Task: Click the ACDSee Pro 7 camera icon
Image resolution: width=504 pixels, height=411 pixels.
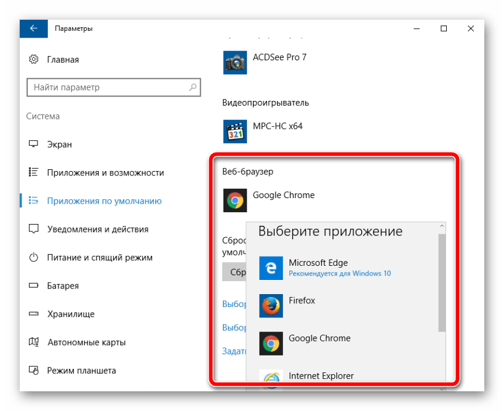Action: click(234, 62)
